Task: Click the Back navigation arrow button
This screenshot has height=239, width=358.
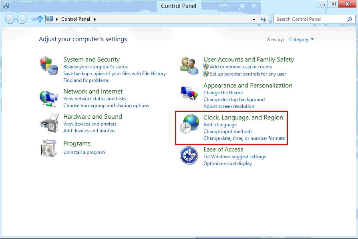Action: click(x=10, y=19)
